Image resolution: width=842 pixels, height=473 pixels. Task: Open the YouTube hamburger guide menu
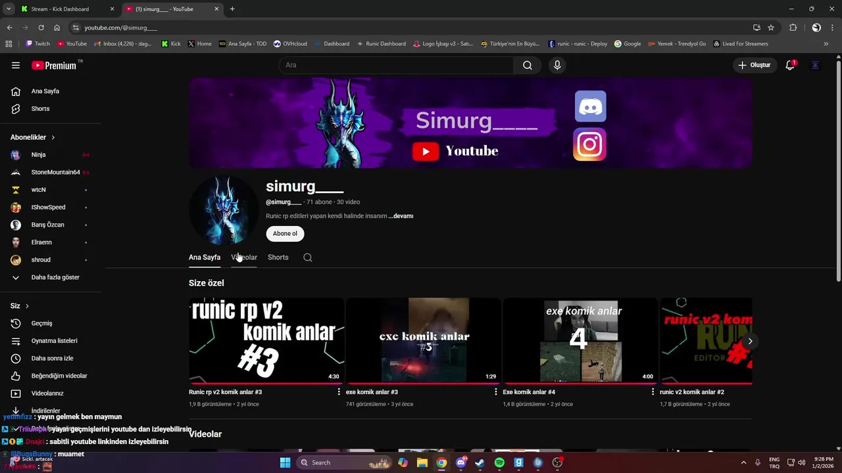(16, 65)
